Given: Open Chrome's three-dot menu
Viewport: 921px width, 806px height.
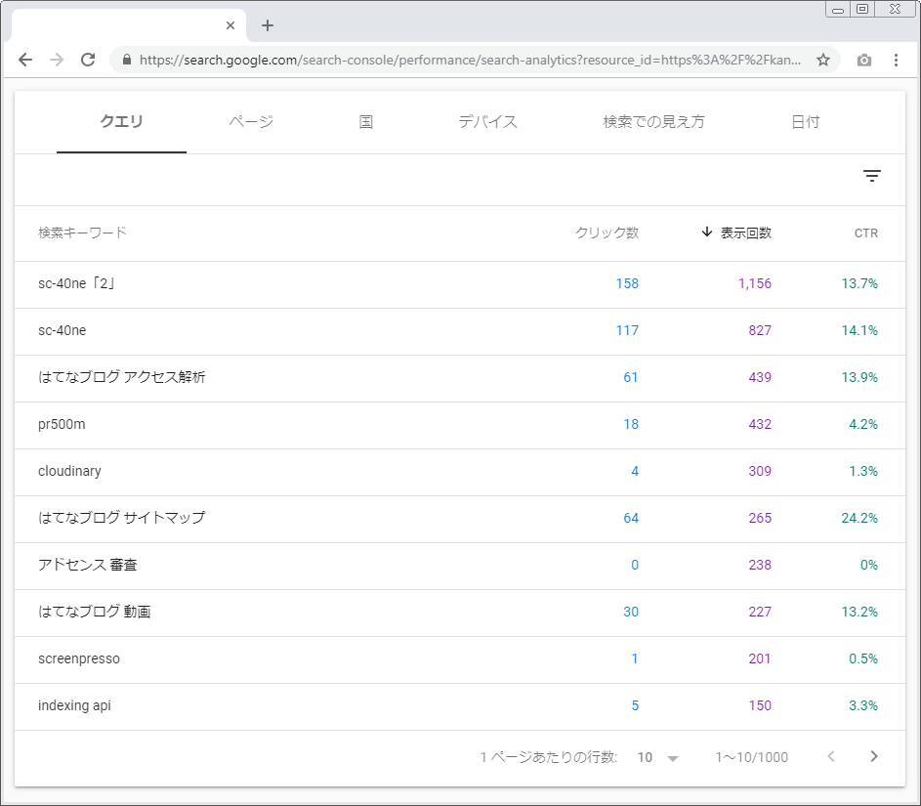Looking at the screenshot, I should point(896,60).
